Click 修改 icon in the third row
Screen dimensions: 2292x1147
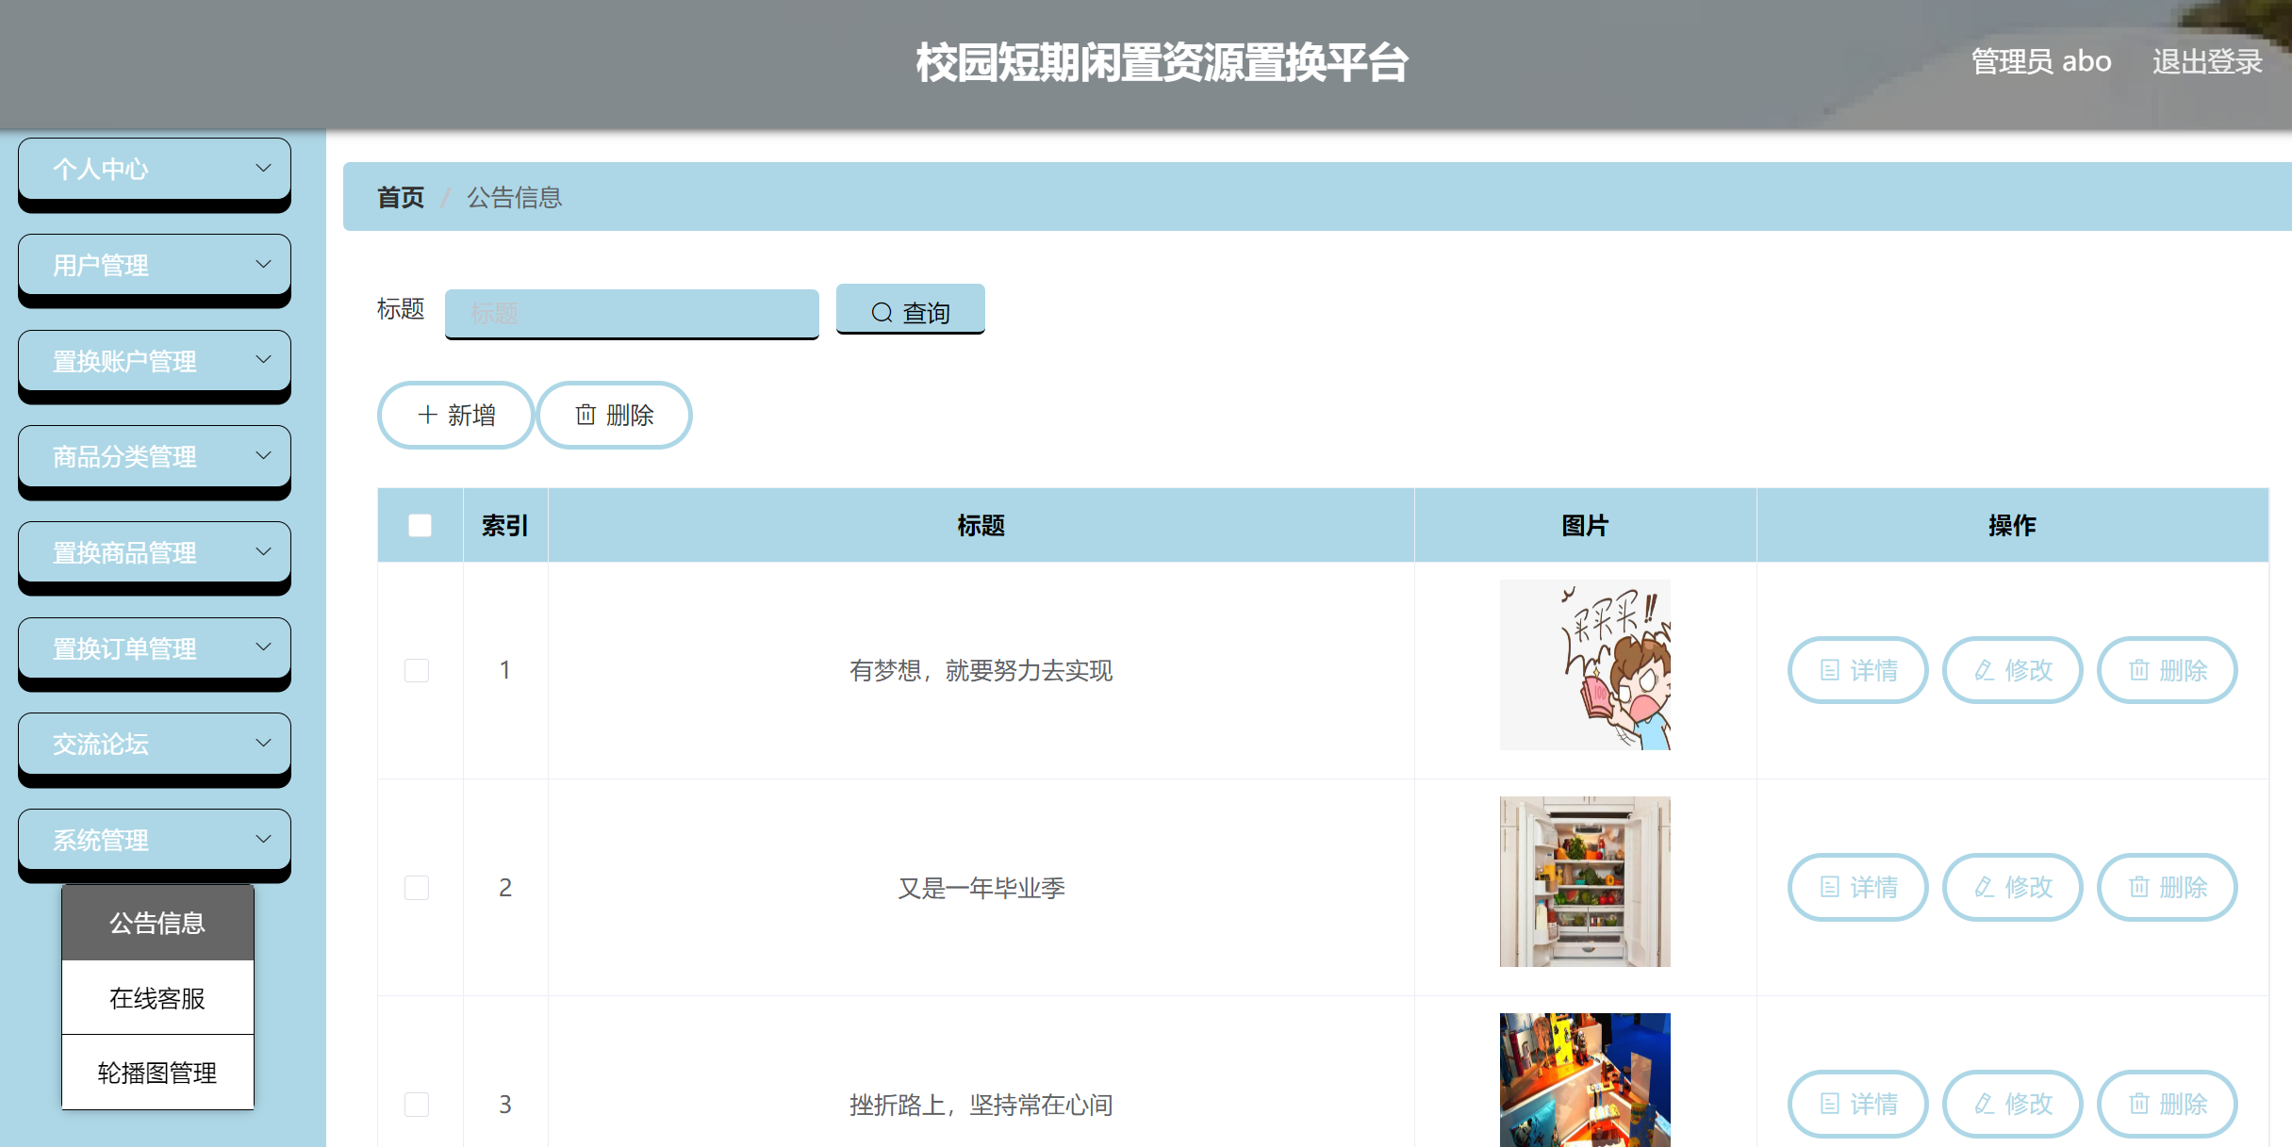[x=2012, y=1104]
